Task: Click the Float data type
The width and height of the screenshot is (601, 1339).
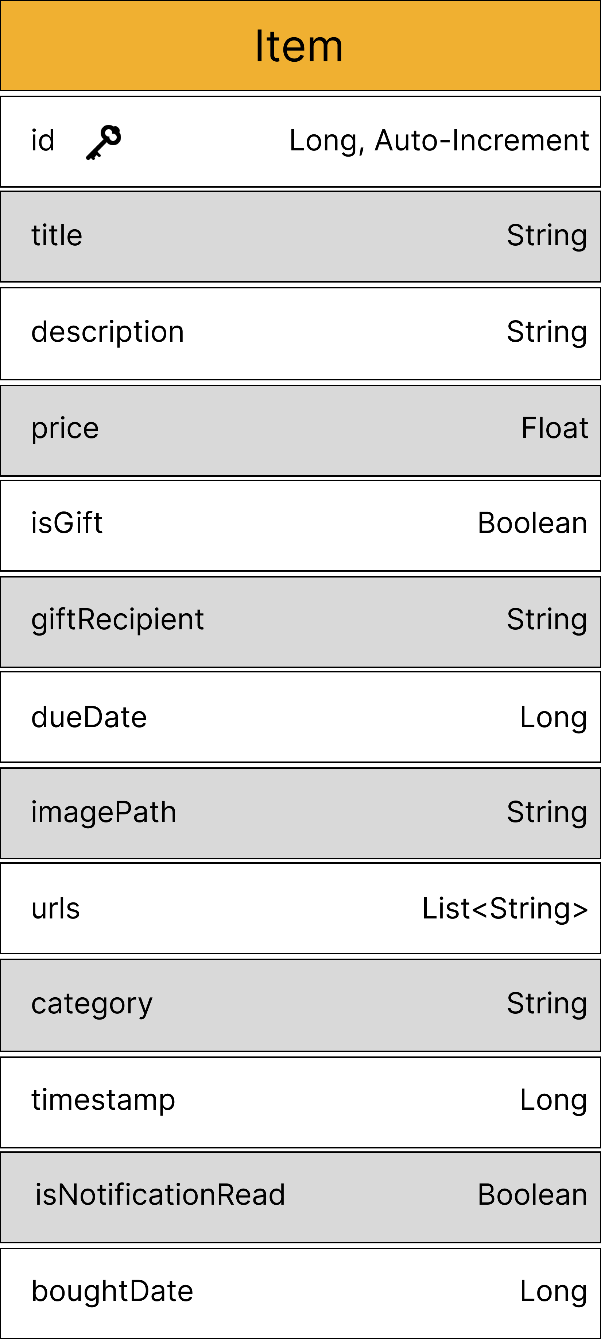Action: tap(554, 428)
